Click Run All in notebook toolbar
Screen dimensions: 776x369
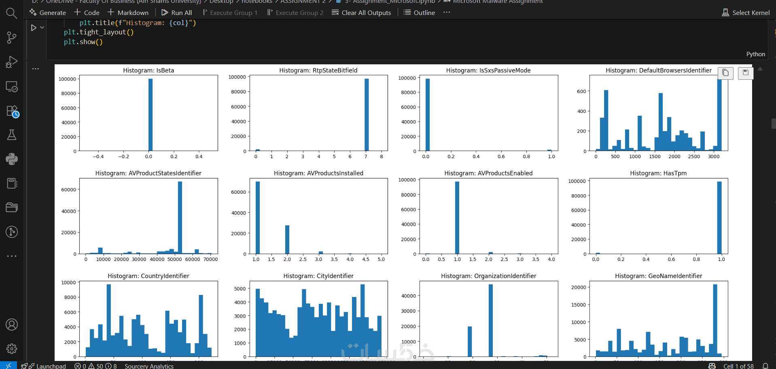177,13
